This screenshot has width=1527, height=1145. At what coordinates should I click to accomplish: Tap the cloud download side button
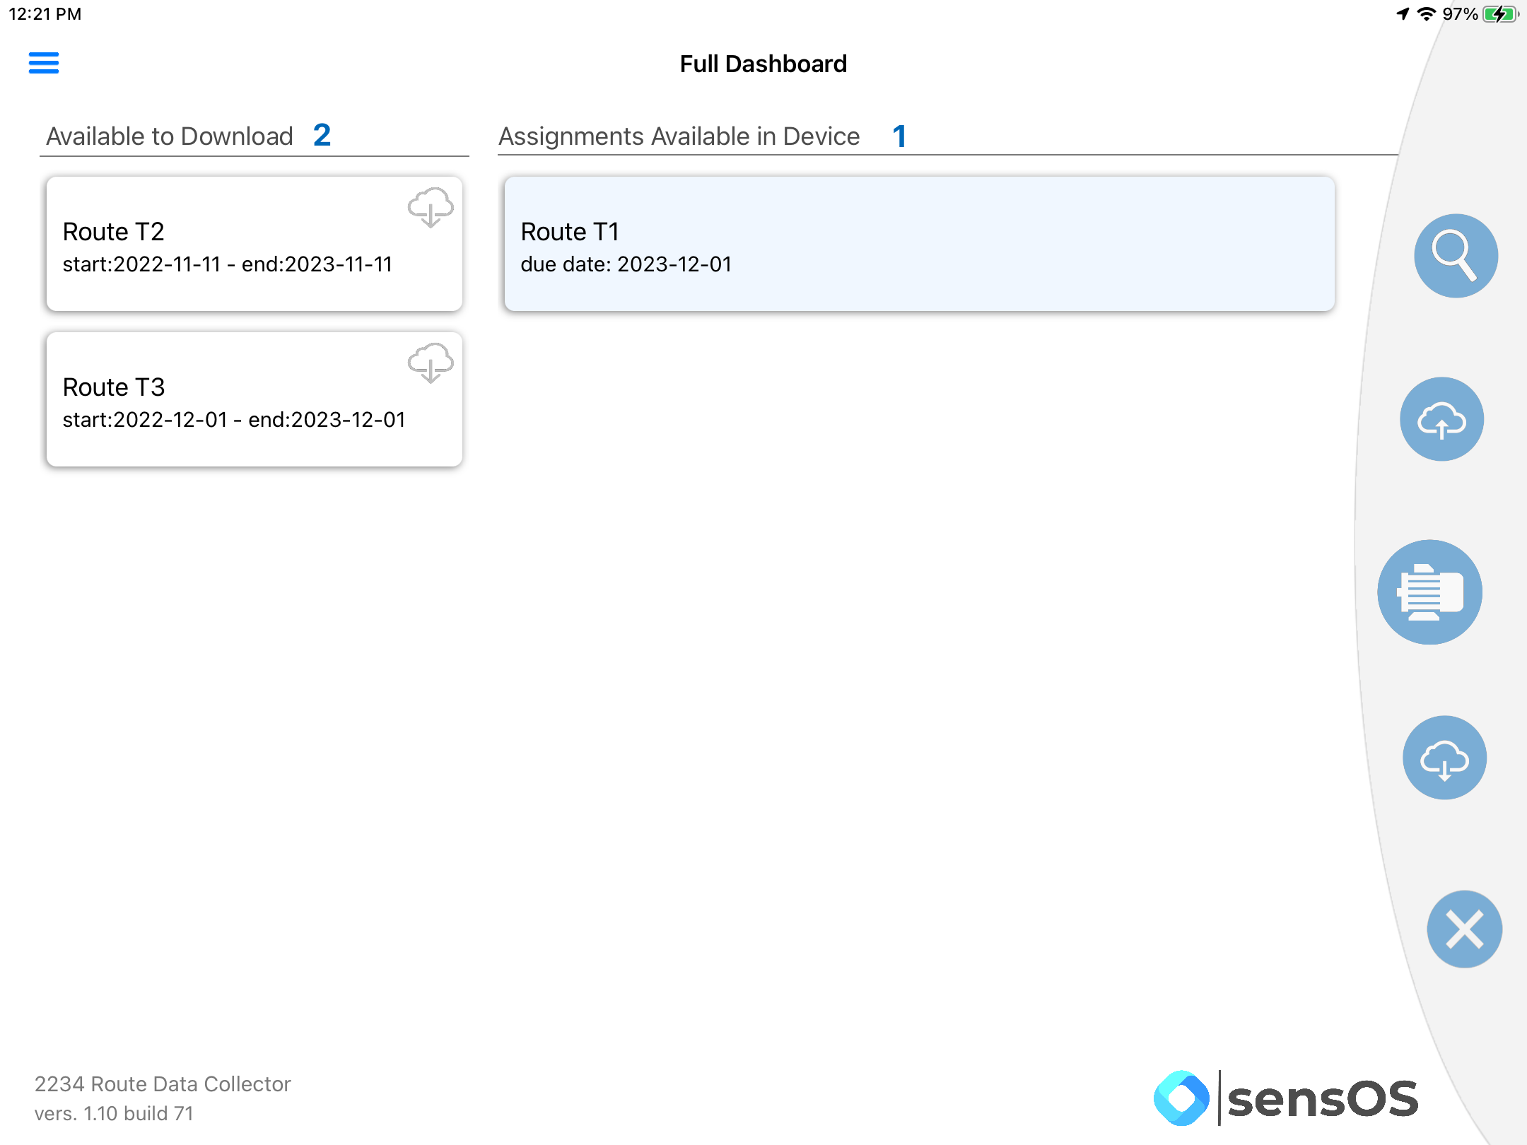(x=1444, y=758)
